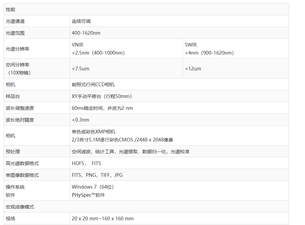The height and width of the screenshot is (225, 305).
Task: Click the <0.3nm wavelength accuracy value
Action: [81, 120]
